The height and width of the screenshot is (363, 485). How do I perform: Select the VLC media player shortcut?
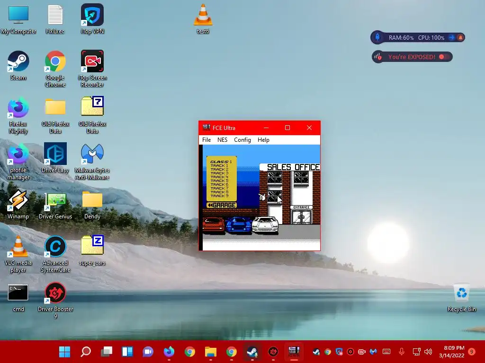[x=18, y=254]
